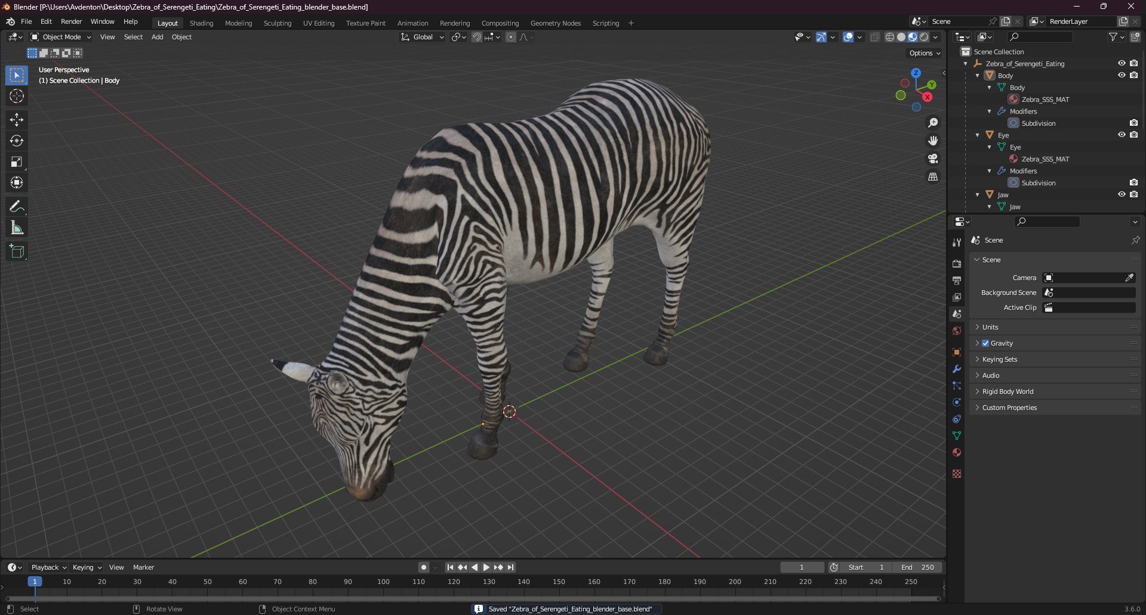Open the Modifiers properties tab
This screenshot has width=1146, height=615.
point(957,369)
